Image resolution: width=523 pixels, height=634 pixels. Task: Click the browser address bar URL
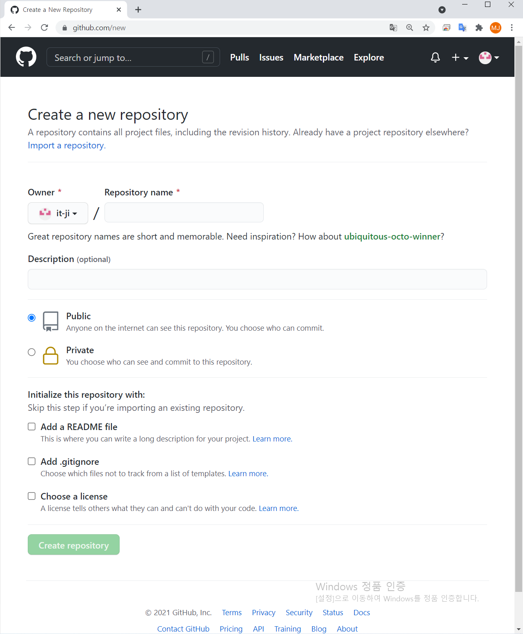99,28
